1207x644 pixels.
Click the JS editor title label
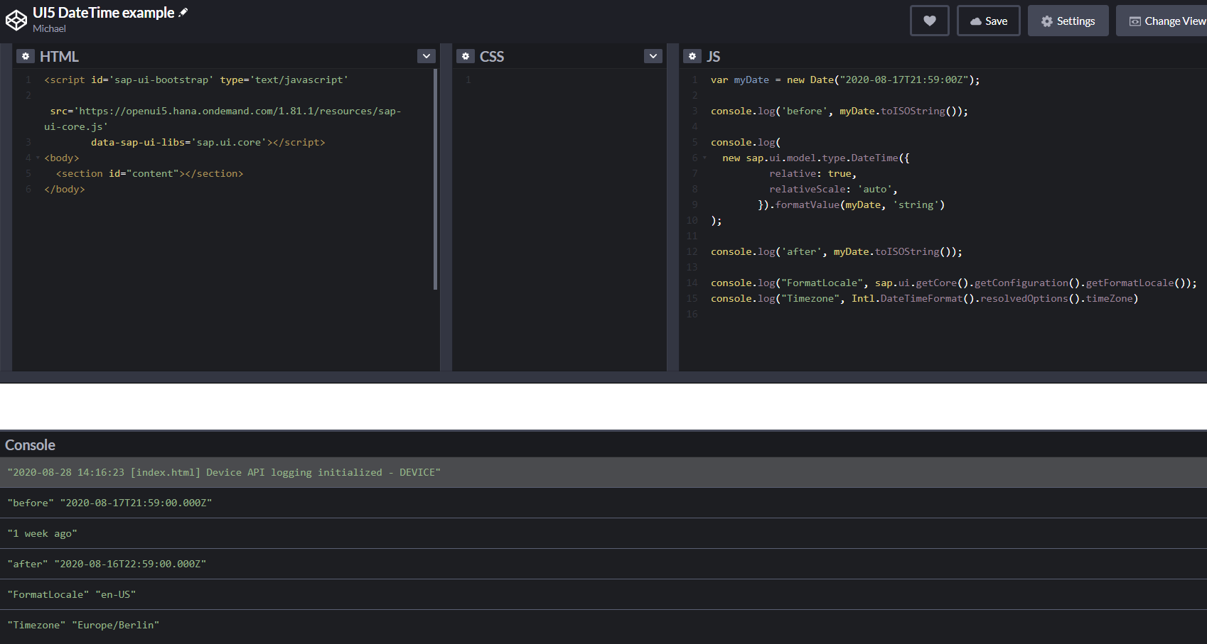713,56
